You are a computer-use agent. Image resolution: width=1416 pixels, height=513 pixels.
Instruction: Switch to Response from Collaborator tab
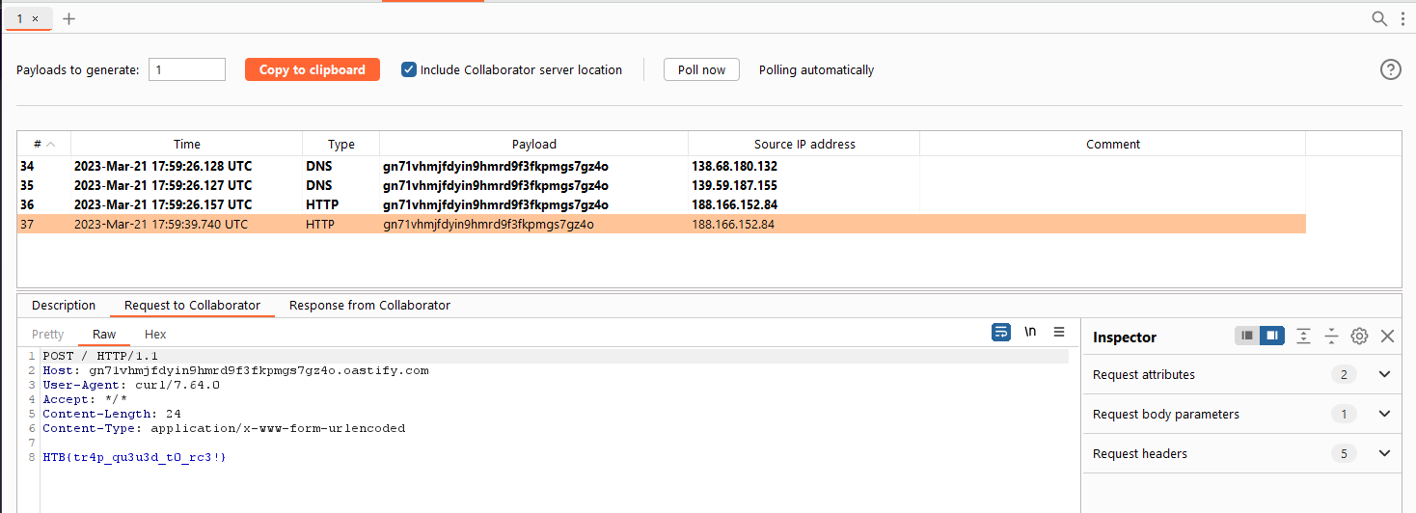click(x=369, y=305)
